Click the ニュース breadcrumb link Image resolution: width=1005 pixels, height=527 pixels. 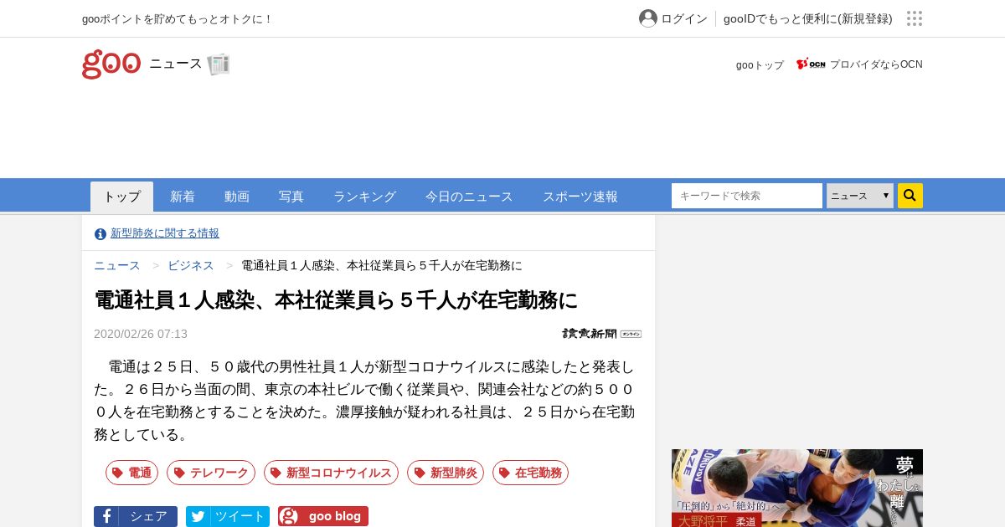click(117, 265)
